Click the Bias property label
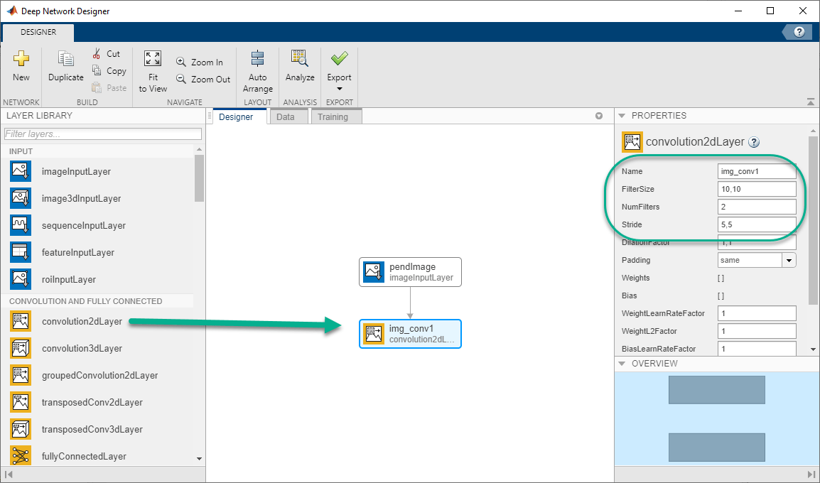This screenshot has height=483, width=820. point(629,296)
